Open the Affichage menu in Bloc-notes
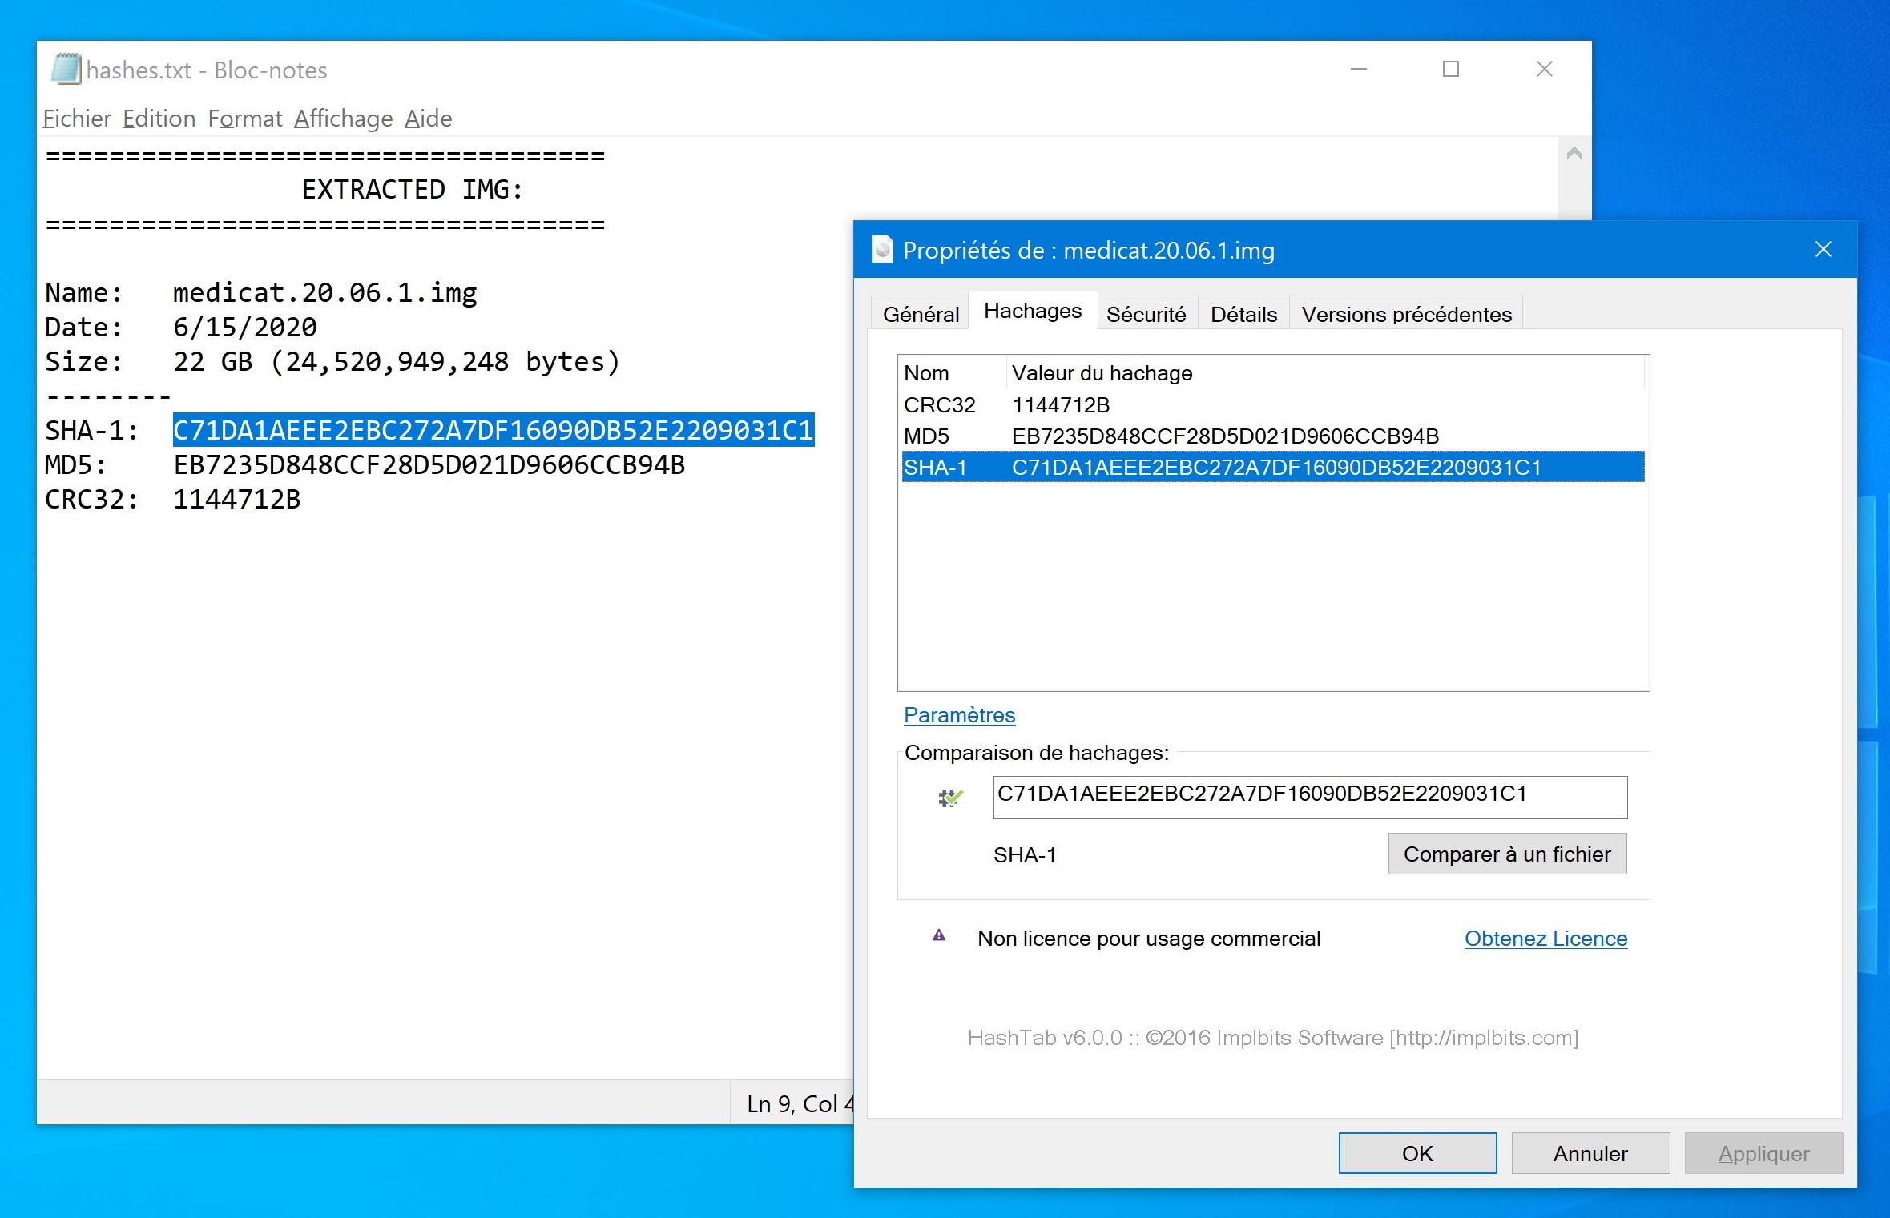The height and width of the screenshot is (1218, 1890). click(343, 119)
